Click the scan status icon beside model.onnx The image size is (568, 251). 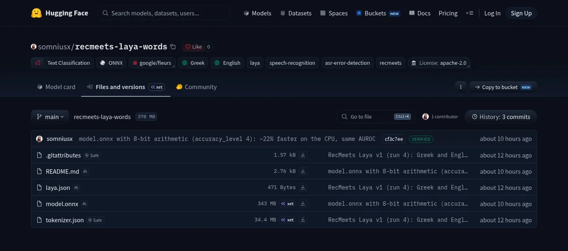(84, 204)
